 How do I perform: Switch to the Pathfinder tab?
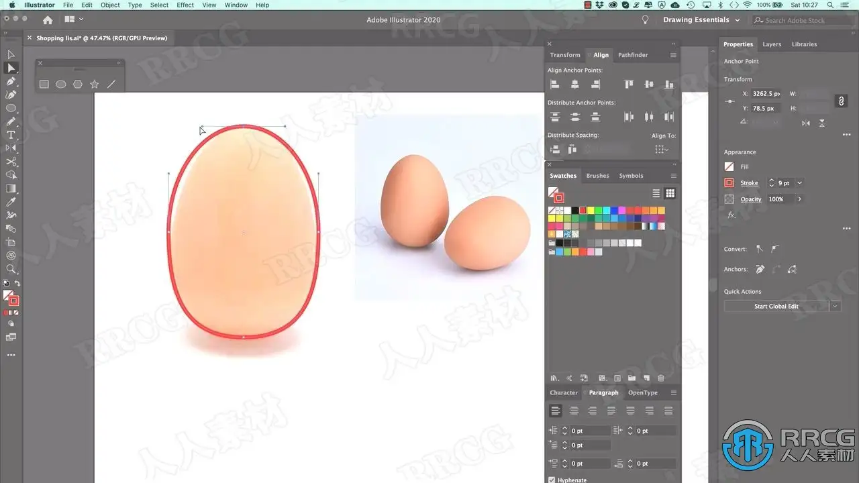633,55
